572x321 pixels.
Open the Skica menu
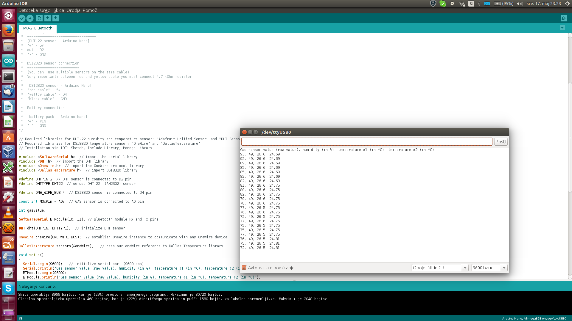(x=59, y=10)
